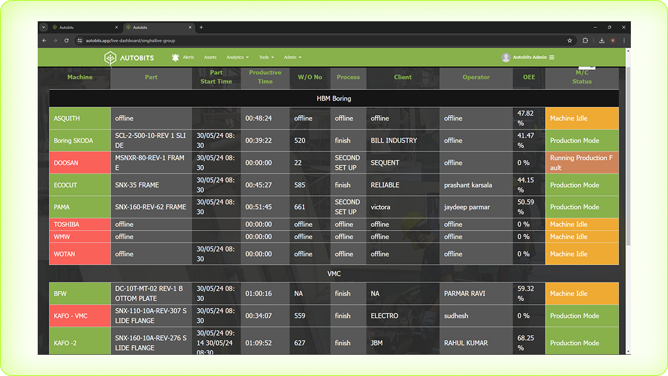
Task: Reload the page with the refresh icon
Action: 66,40
